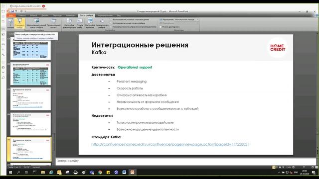Open the File tab

(11, 15)
